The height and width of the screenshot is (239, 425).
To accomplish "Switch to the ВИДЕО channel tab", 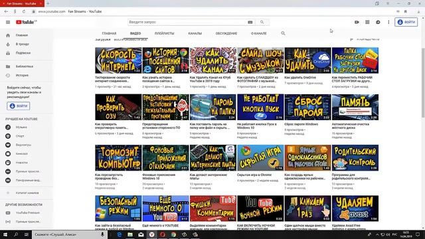I will [135, 33].
